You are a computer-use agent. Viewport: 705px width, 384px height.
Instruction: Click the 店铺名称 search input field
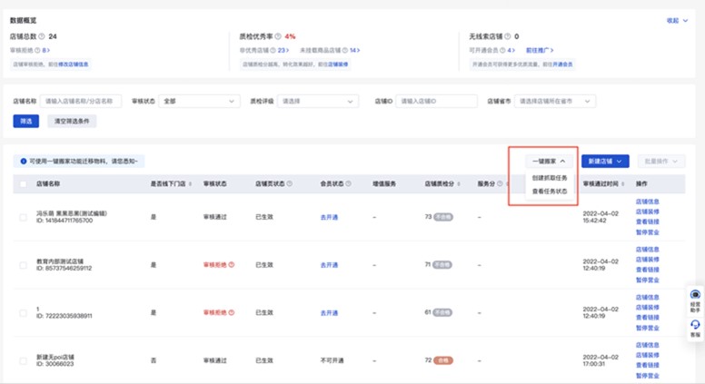point(81,102)
